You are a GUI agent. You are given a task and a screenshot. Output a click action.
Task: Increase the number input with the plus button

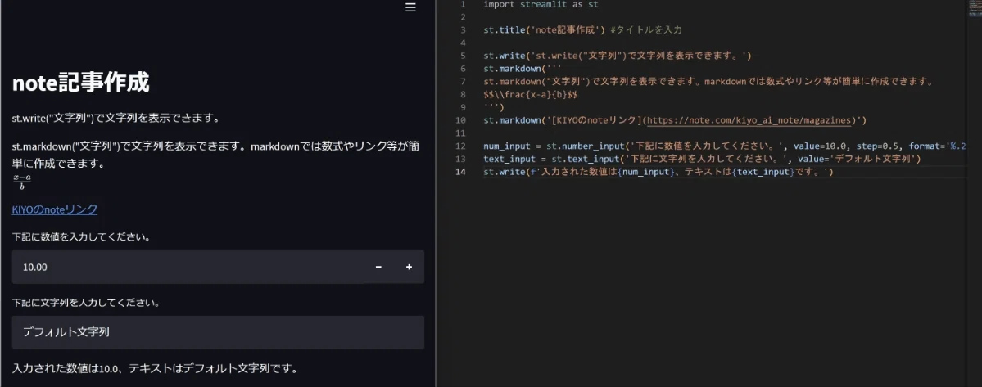tap(409, 267)
